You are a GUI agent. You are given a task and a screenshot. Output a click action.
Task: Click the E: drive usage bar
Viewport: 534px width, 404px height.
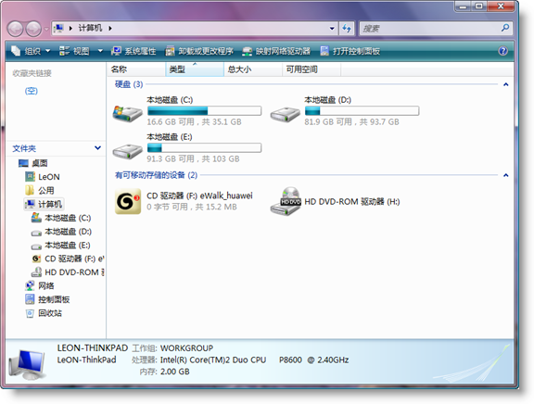coord(204,147)
